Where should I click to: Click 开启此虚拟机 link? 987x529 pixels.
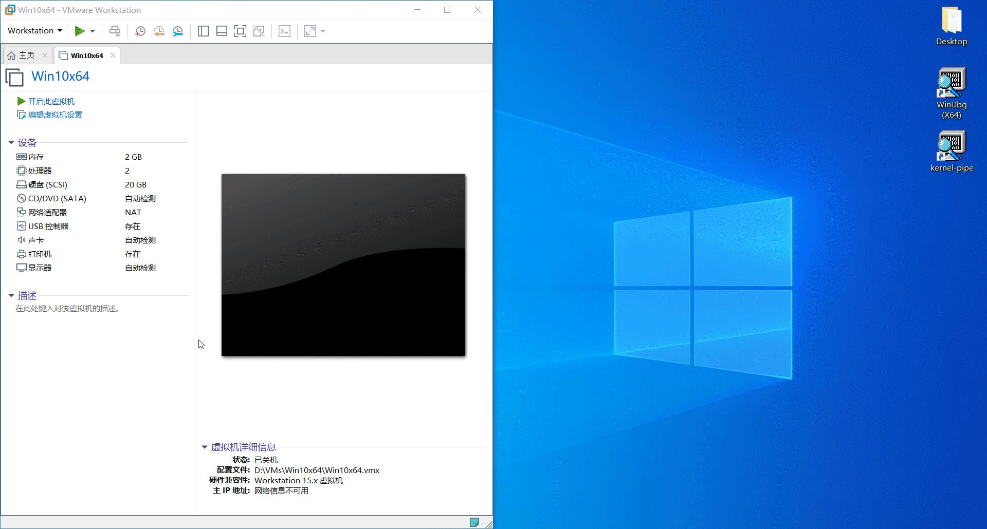(x=51, y=101)
